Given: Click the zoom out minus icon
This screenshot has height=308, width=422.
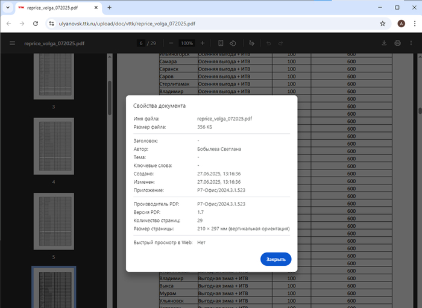Looking at the screenshot, I should click(x=171, y=43).
